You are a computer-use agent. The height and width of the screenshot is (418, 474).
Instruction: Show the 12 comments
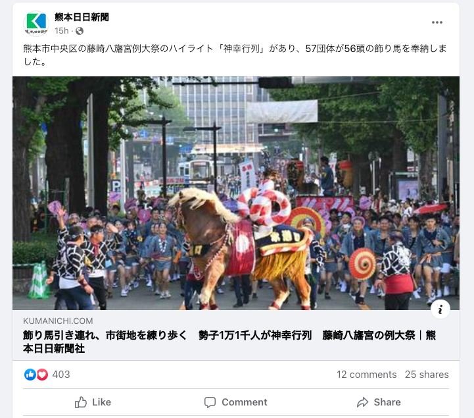[367, 375]
